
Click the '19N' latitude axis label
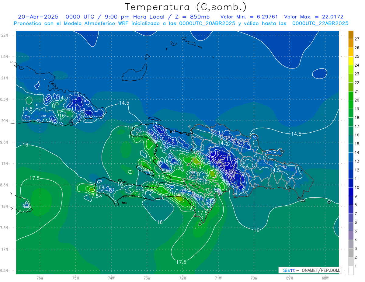tap(5, 163)
